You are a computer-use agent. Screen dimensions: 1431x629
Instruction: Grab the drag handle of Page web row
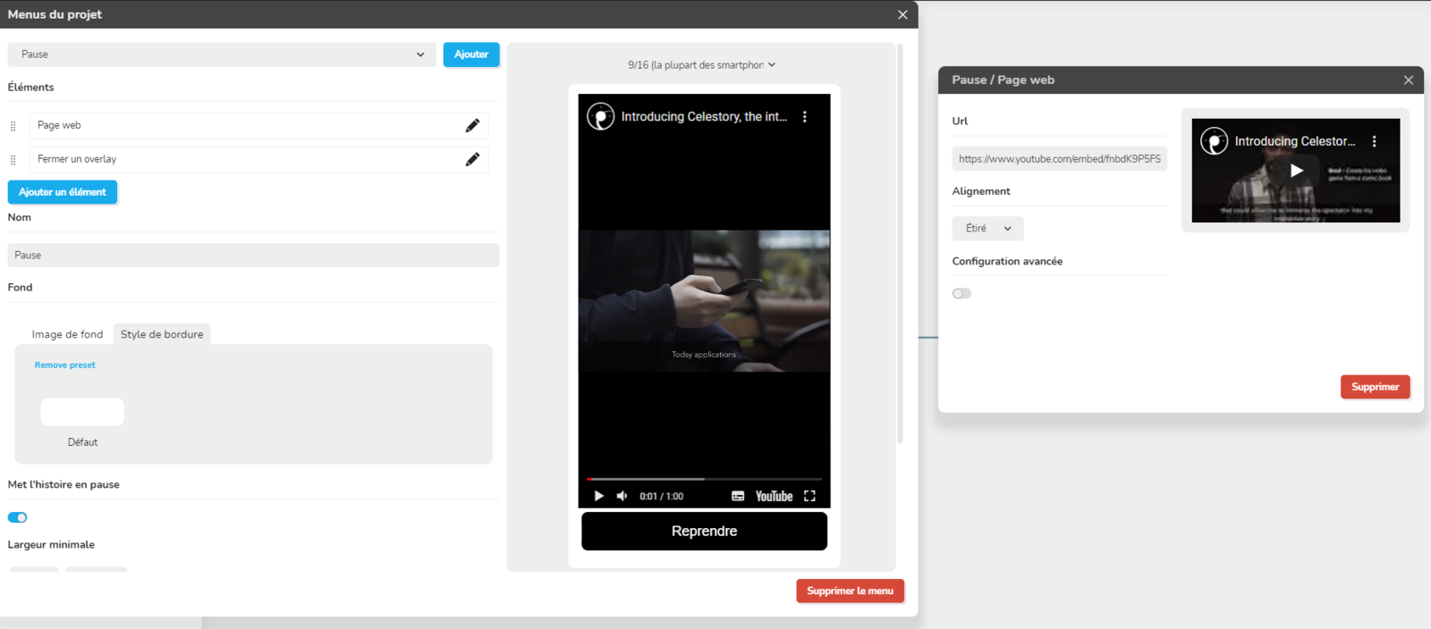click(x=13, y=126)
